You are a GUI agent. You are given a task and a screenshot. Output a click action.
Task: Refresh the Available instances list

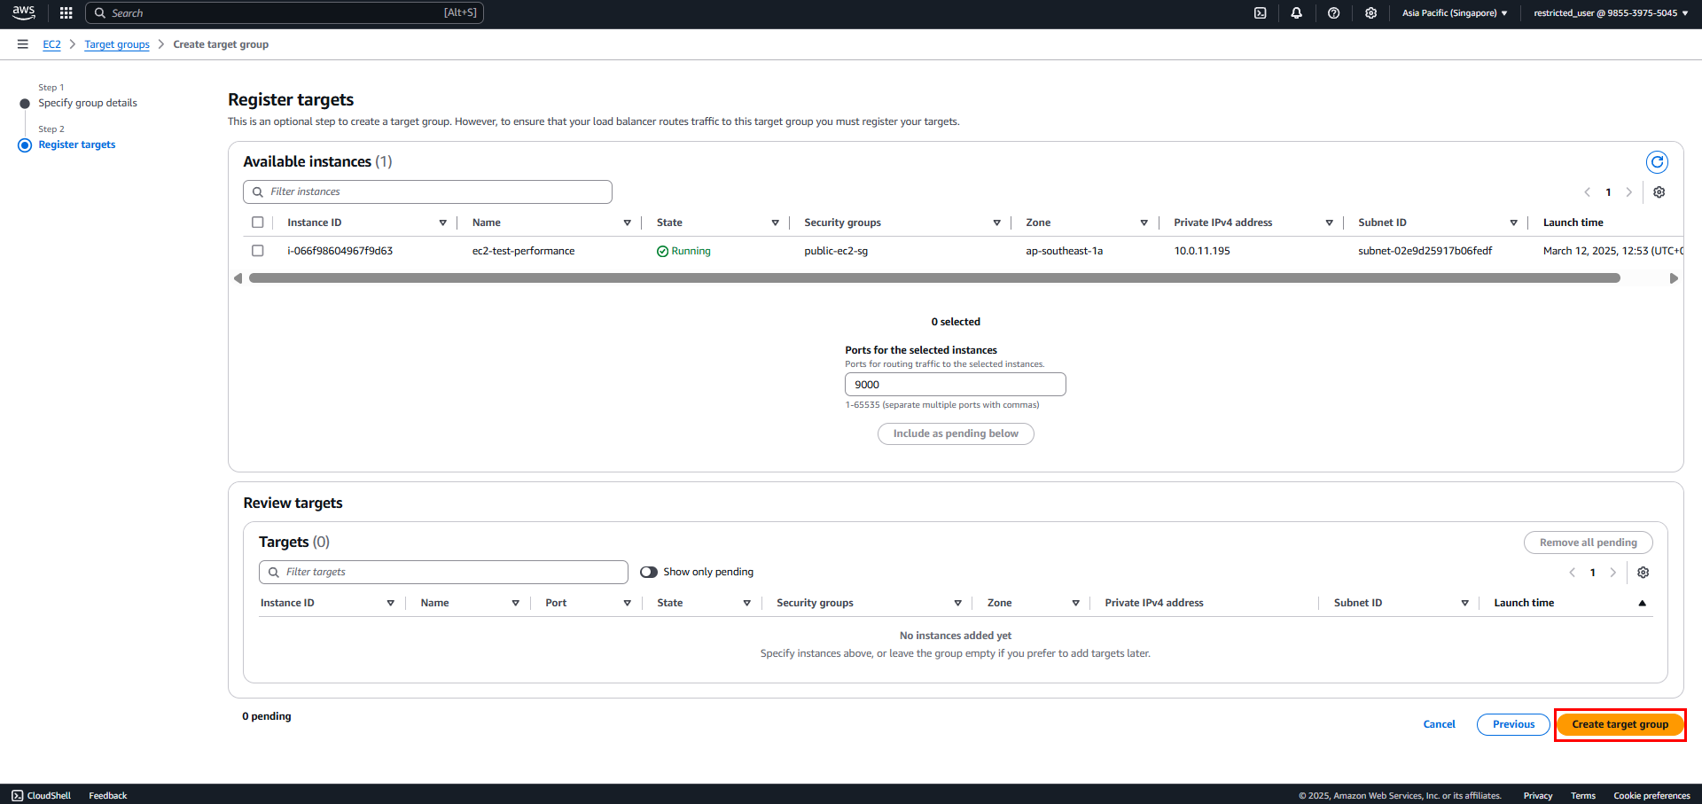pos(1657,162)
